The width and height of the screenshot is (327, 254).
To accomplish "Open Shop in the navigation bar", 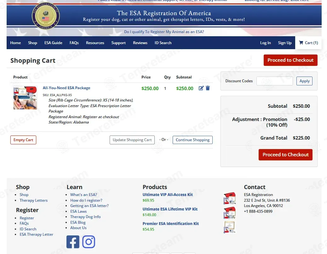I will coord(32,43).
